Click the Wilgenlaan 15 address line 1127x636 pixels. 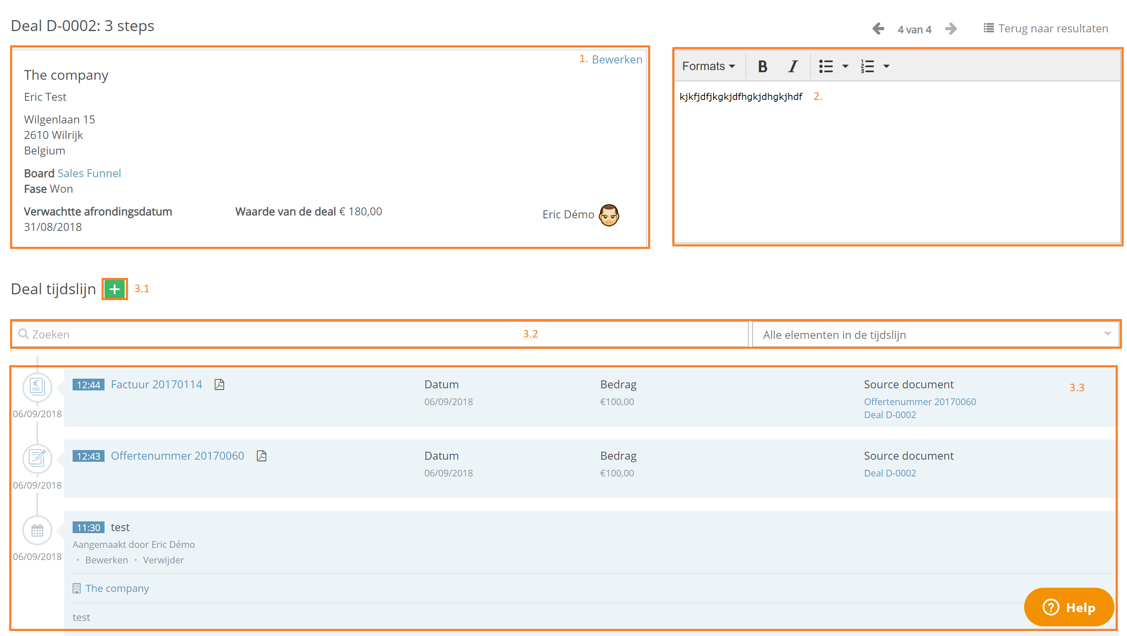point(59,120)
